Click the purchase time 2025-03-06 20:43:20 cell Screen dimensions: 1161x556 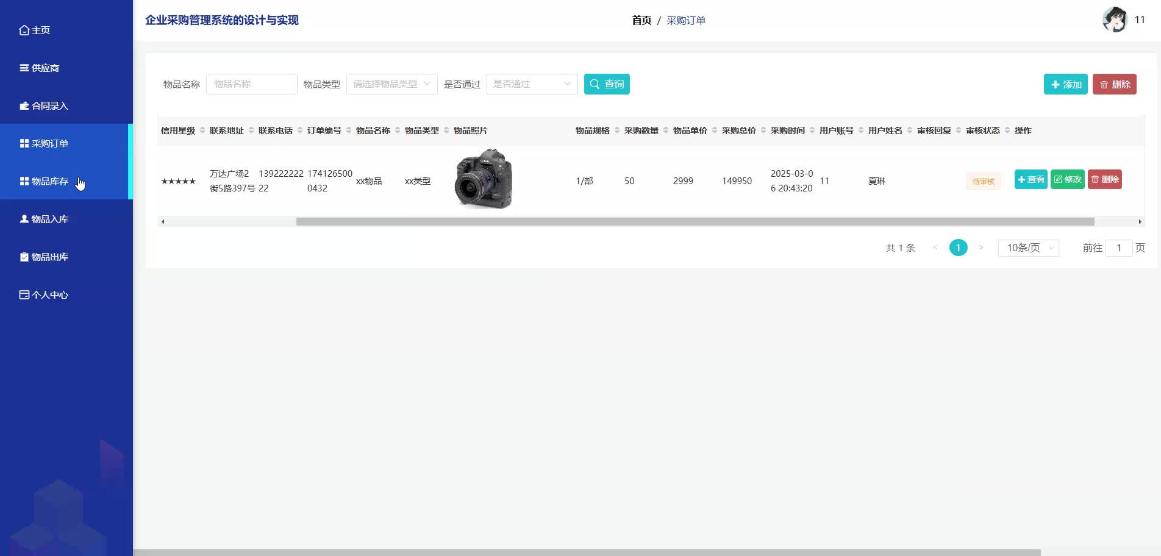[x=791, y=181]
